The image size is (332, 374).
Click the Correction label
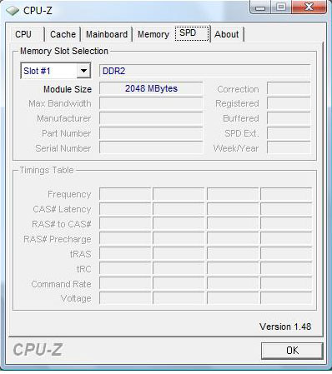[238, 89]
